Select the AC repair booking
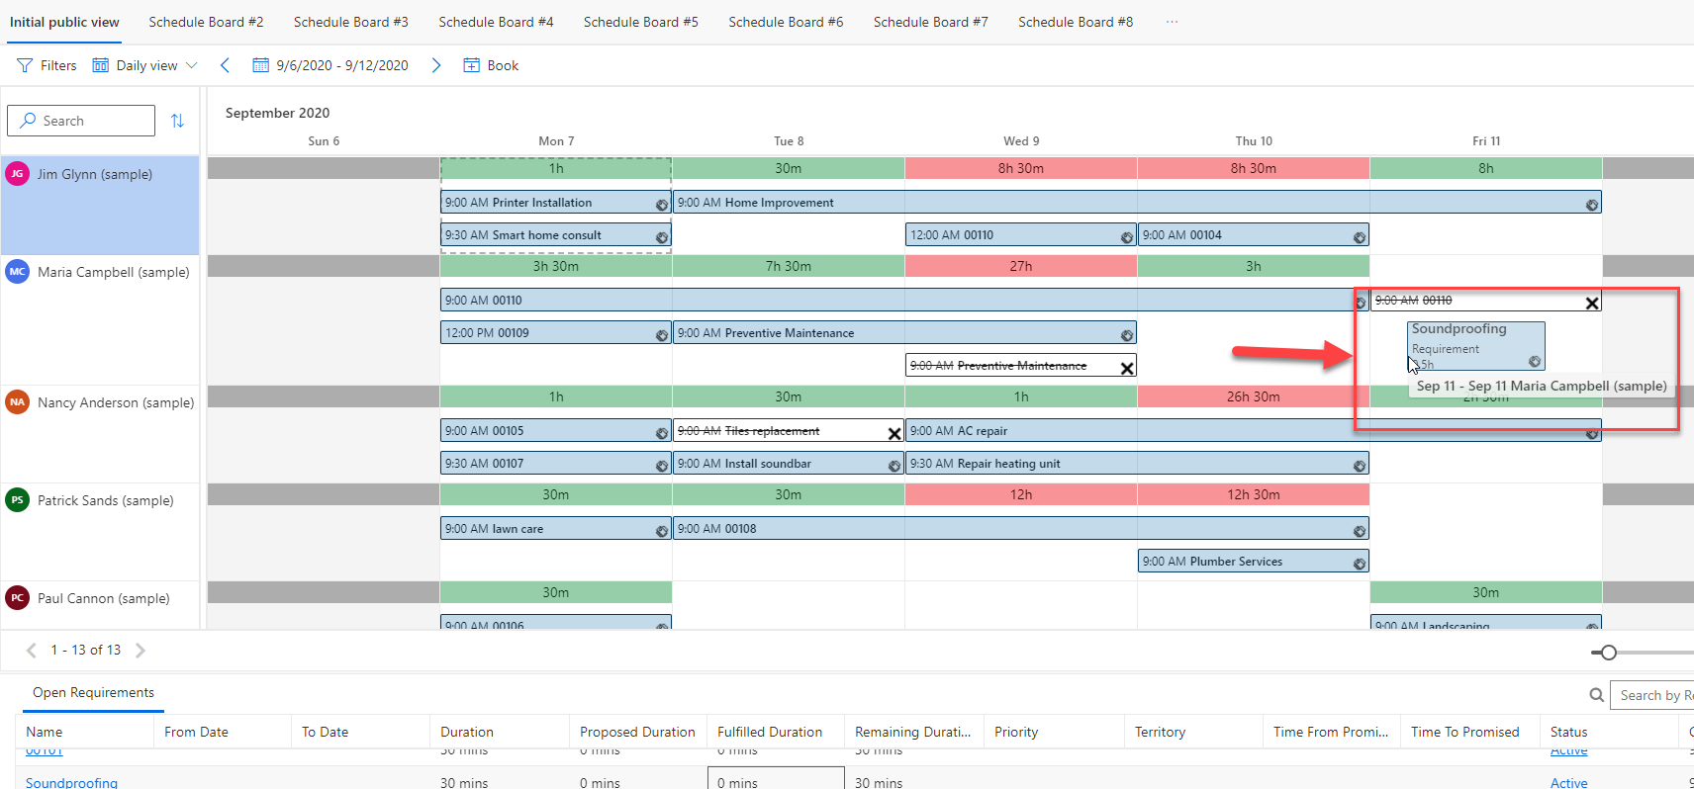This screenshot has height=789, width=1694. (x=1253, y=431)
